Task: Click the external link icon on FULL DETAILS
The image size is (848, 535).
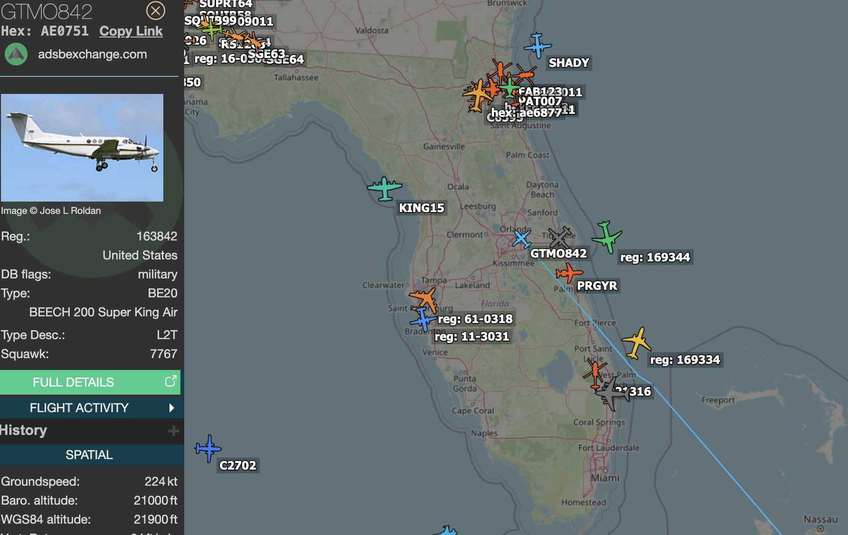Action: click(x=170, y=381)
